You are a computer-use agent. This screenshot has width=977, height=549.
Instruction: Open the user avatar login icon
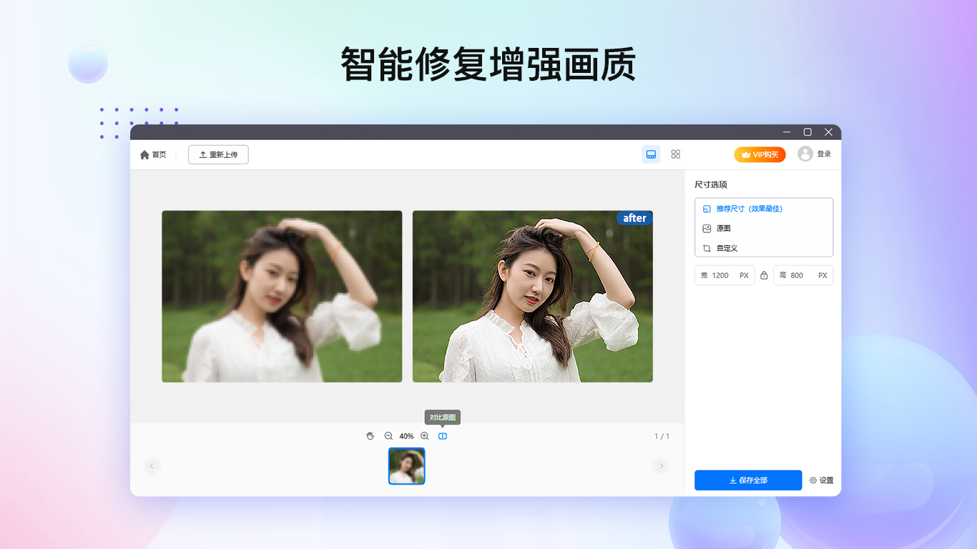point(805,154)
